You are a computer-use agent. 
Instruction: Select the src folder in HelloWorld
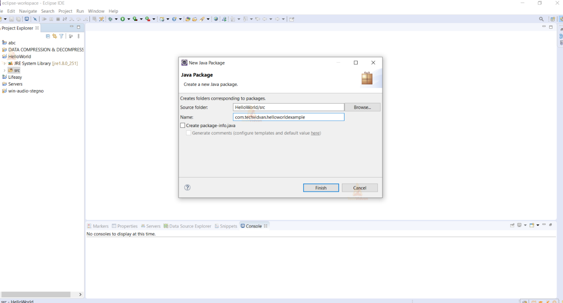(14, 70)
